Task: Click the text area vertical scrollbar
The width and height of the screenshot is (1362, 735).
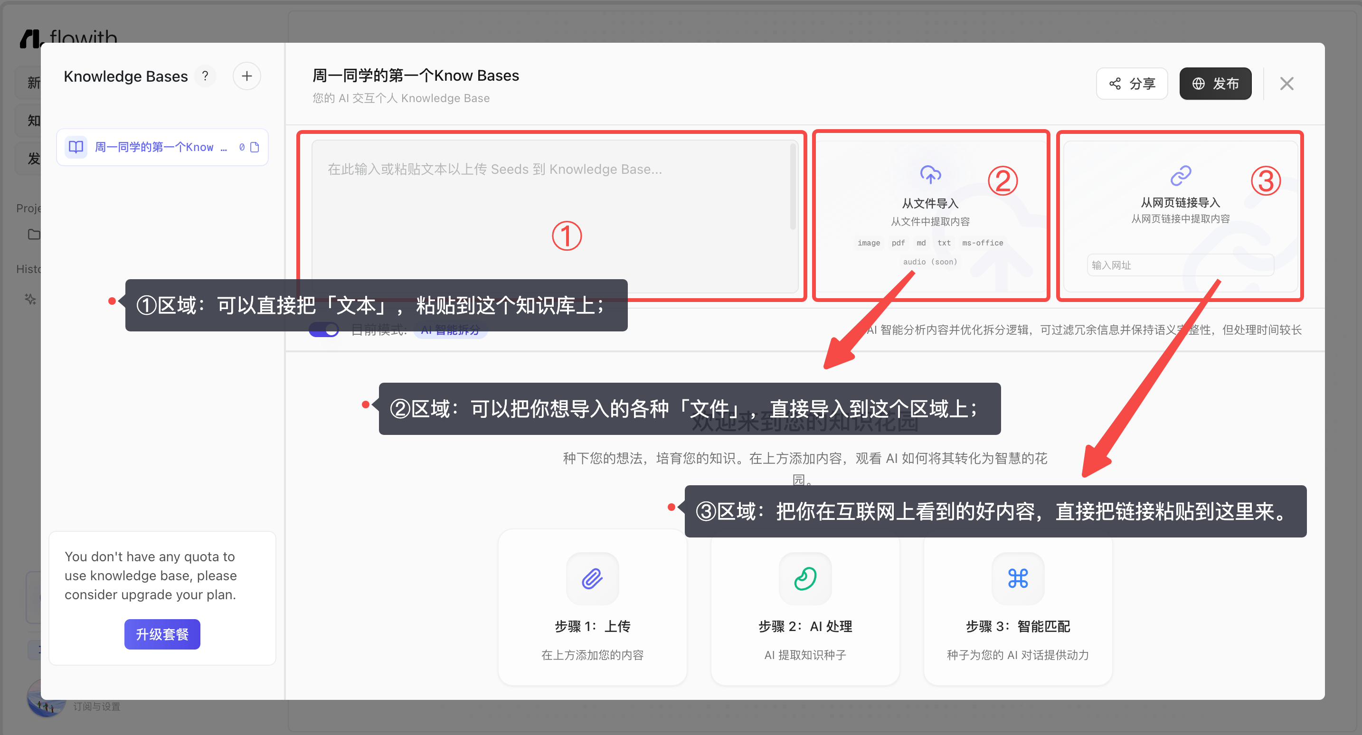Action: 793,186
